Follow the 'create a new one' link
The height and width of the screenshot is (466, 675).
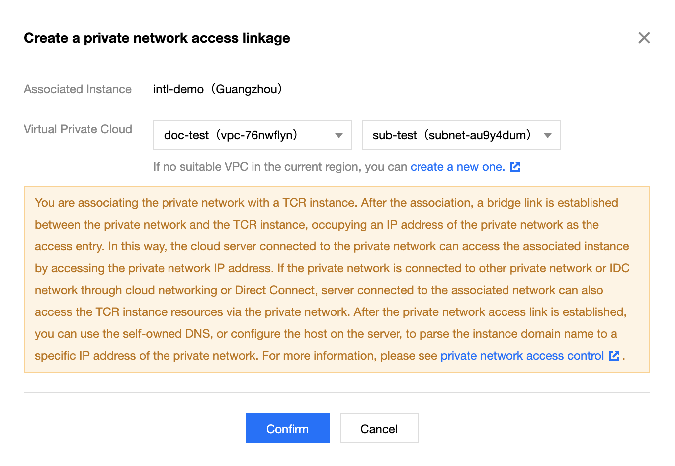[458, 167]
